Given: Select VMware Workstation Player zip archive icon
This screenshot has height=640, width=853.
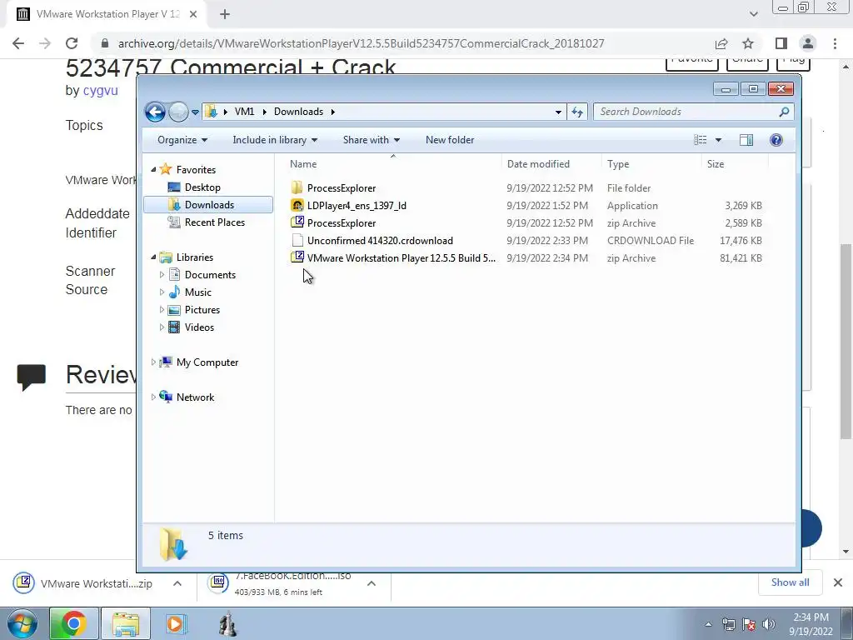Looking at the screenshot, I should (297, 257).
